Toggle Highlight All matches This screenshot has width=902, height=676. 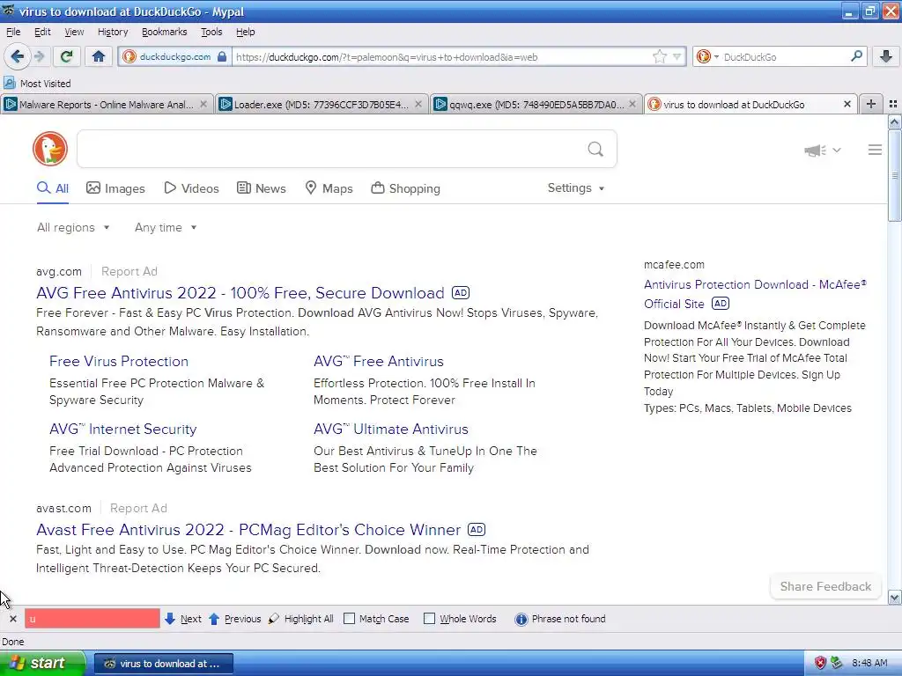coord(301,619)
